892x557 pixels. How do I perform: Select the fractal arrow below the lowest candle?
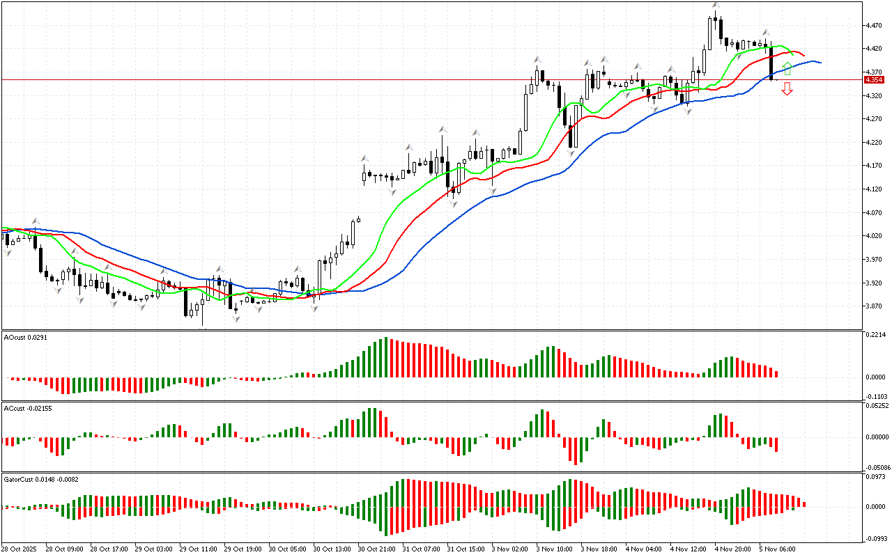pos(203,329)
